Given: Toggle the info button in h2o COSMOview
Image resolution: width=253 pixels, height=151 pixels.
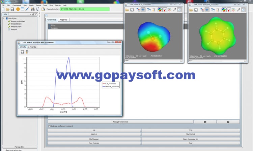Looking at the screenshot, I should pyautogui.click(x=179, y=10).
